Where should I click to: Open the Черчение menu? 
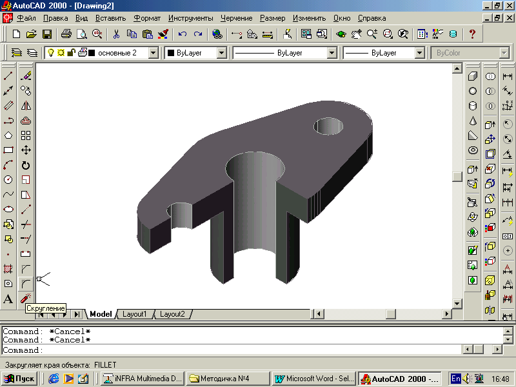click(x=237, y=19)
